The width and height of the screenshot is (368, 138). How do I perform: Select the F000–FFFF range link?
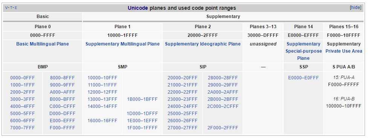click(63, 128)
